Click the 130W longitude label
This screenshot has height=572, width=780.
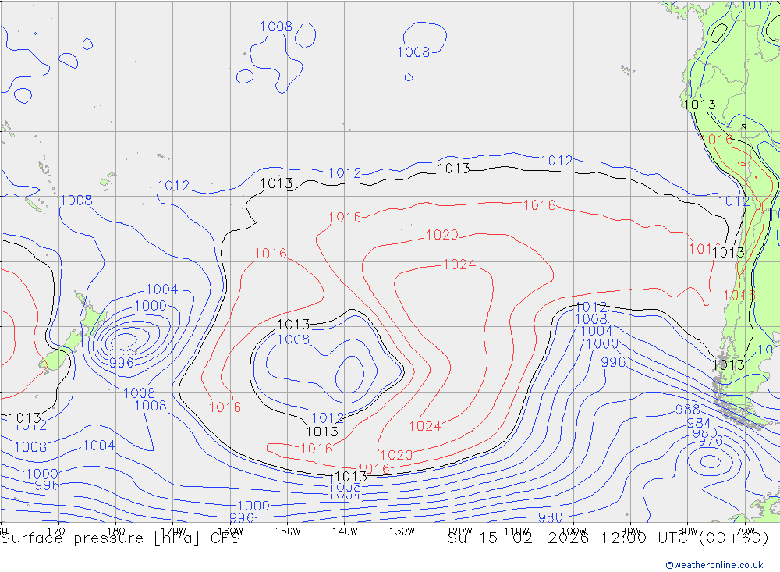[x=402, y=531]
